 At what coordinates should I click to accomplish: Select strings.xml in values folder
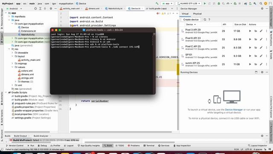coord(27,78)
